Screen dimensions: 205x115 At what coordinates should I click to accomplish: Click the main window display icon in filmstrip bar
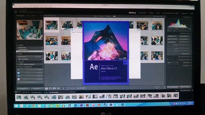(16, 92)
